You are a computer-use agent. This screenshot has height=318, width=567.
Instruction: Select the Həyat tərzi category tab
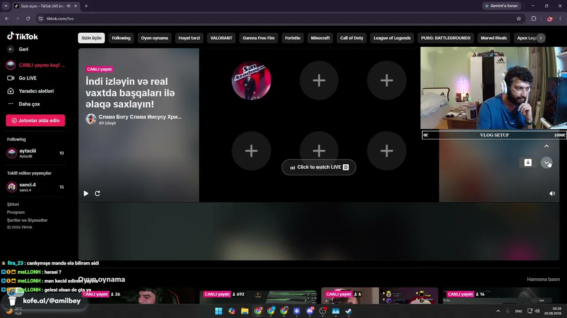pyautogui.click(x=189, y=38)
